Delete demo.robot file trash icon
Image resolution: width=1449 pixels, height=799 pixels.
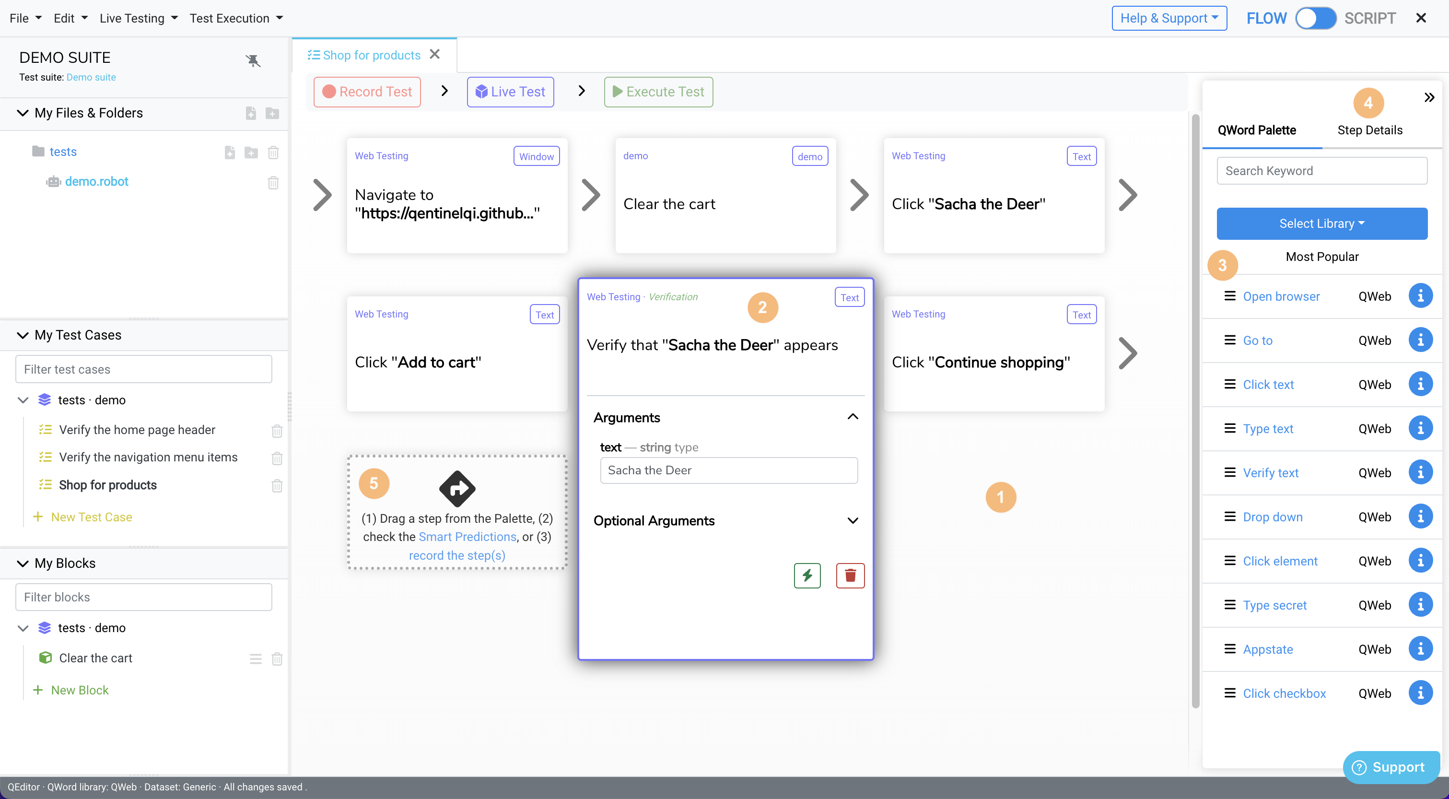click(273, 182)
